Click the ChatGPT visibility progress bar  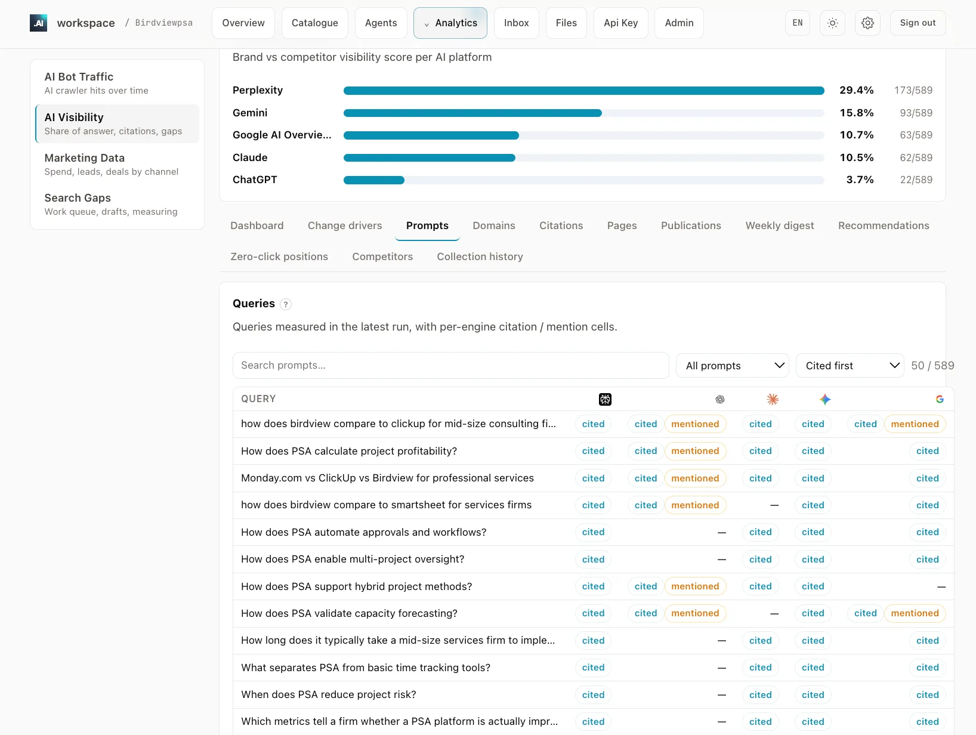tap(583, 180)
